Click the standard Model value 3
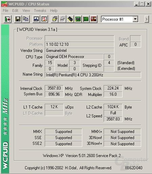Image resolution: width=152 pixels, height=174 pixels. click(74, 63)
